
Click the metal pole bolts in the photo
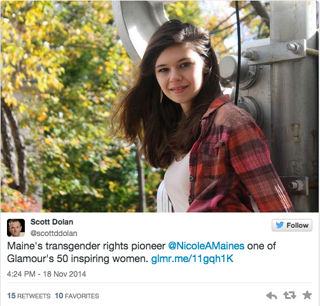point(294,48)
